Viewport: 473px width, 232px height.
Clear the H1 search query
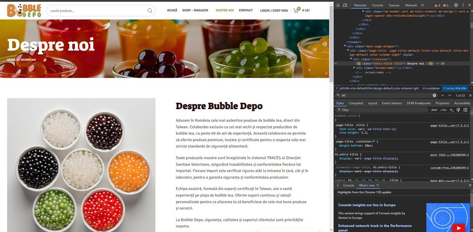click(x=434, y=95)
